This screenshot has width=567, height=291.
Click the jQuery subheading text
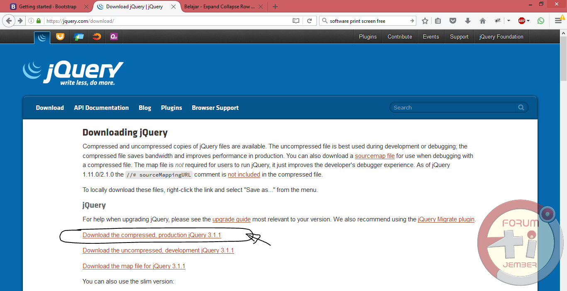point(94,205)
